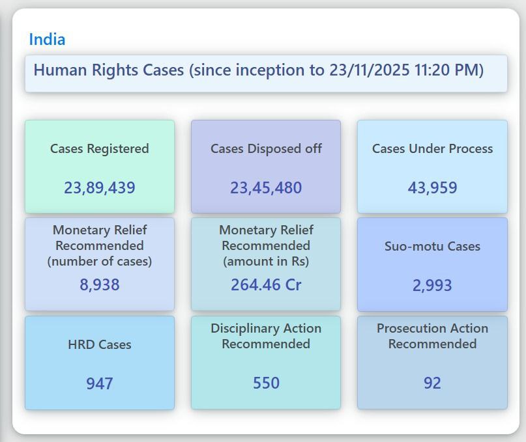Select Monetary Relief Recommended (number of cases) label

point(100,245)
